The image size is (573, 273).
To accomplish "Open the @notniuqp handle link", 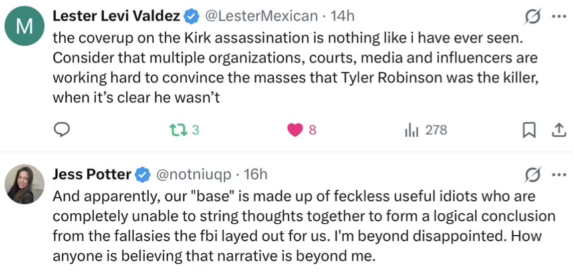I will pyautogui.click(x=193, y=175).
